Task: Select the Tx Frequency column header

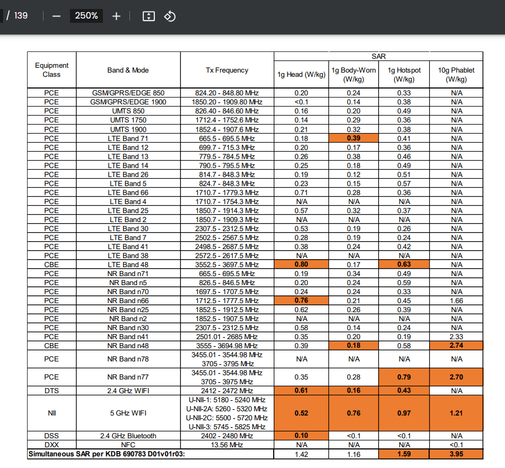Action: [x=227, y=70]
